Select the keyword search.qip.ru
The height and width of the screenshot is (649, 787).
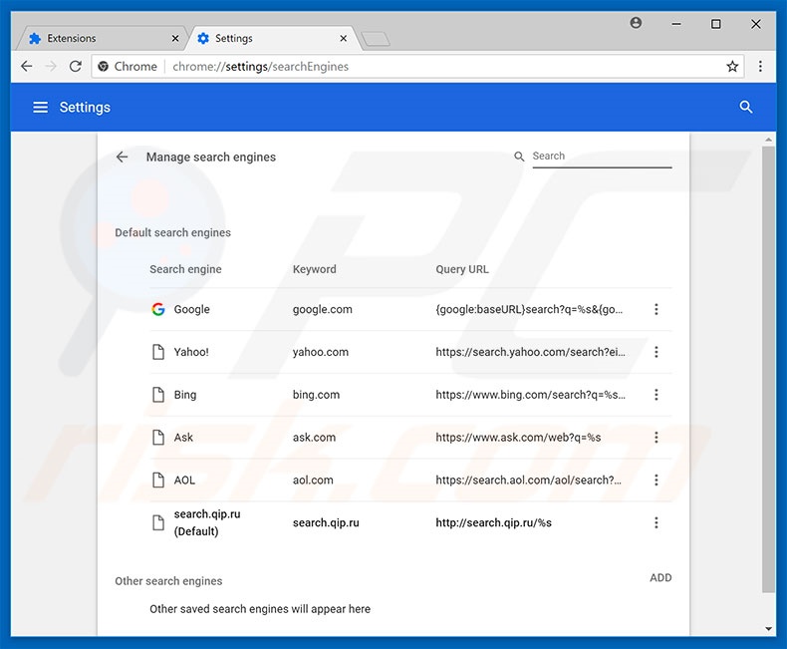(x=326, y=523)
